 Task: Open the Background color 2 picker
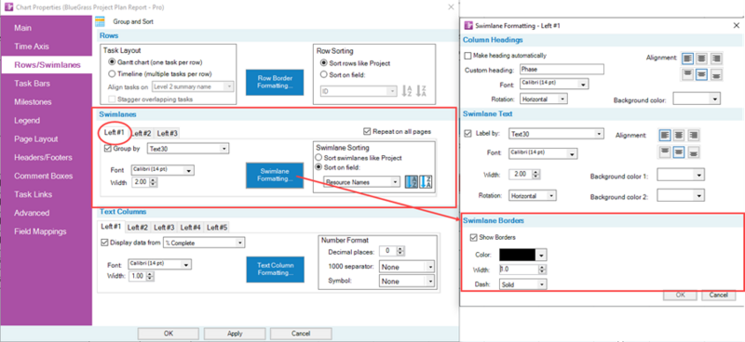pos(681,196)
